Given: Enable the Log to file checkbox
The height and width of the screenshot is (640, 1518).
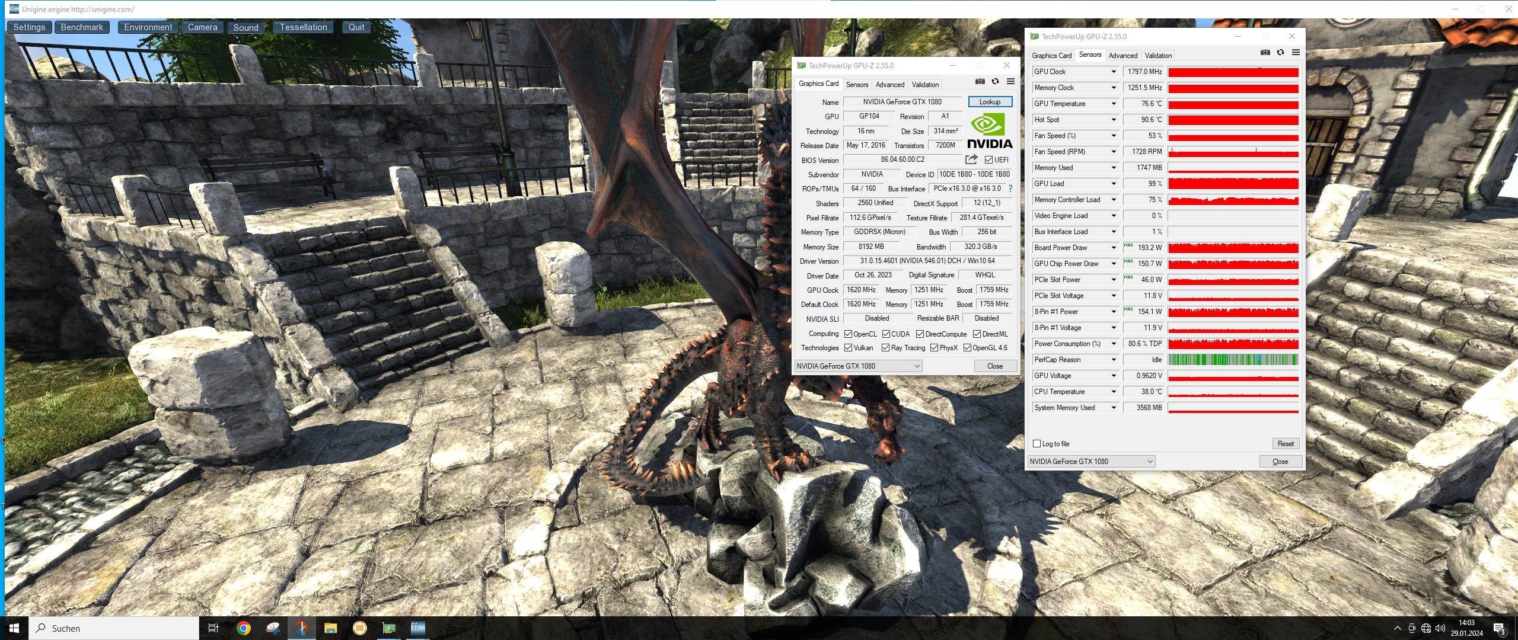Looking at the screenshot, I should pyautogui.click(x=1037, y=443).
